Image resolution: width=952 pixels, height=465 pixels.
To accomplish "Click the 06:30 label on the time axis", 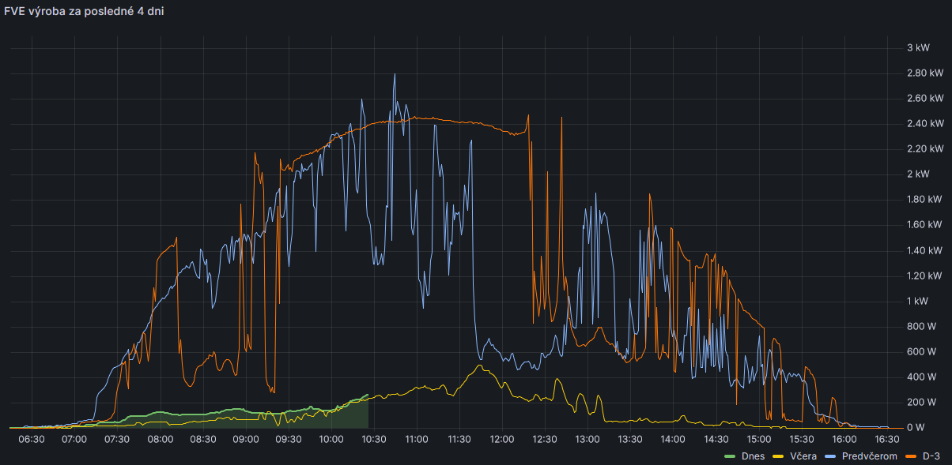I will (32, 439).
